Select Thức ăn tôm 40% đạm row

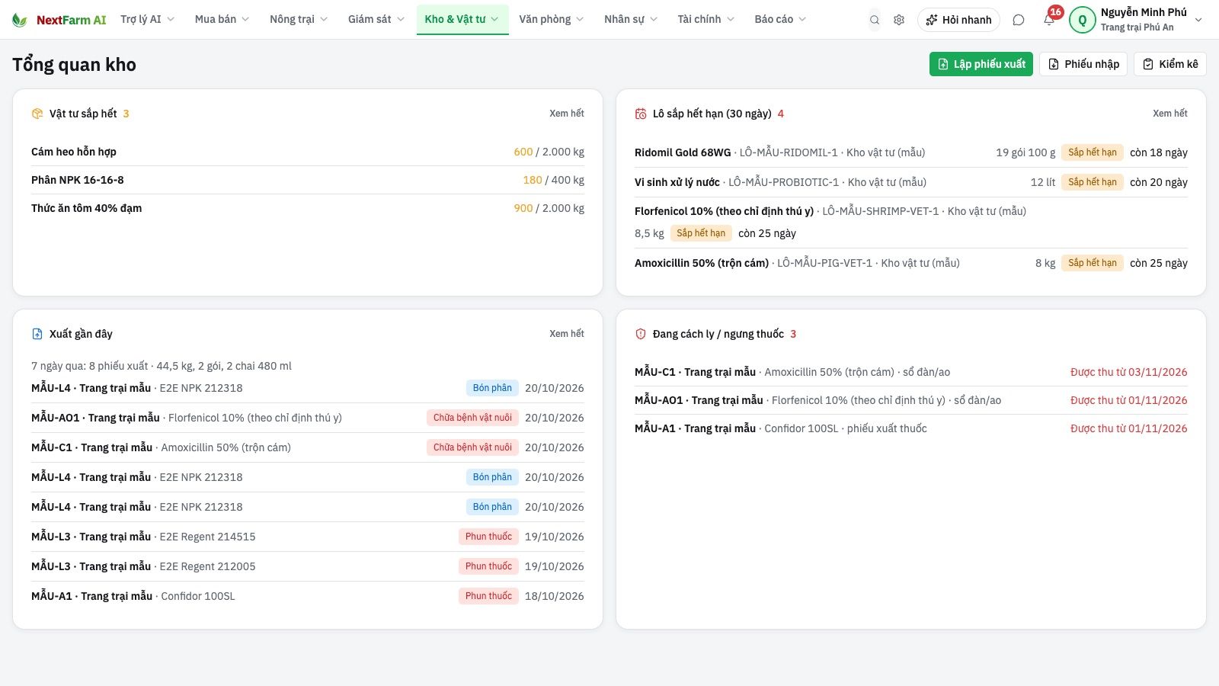(308, 208)
